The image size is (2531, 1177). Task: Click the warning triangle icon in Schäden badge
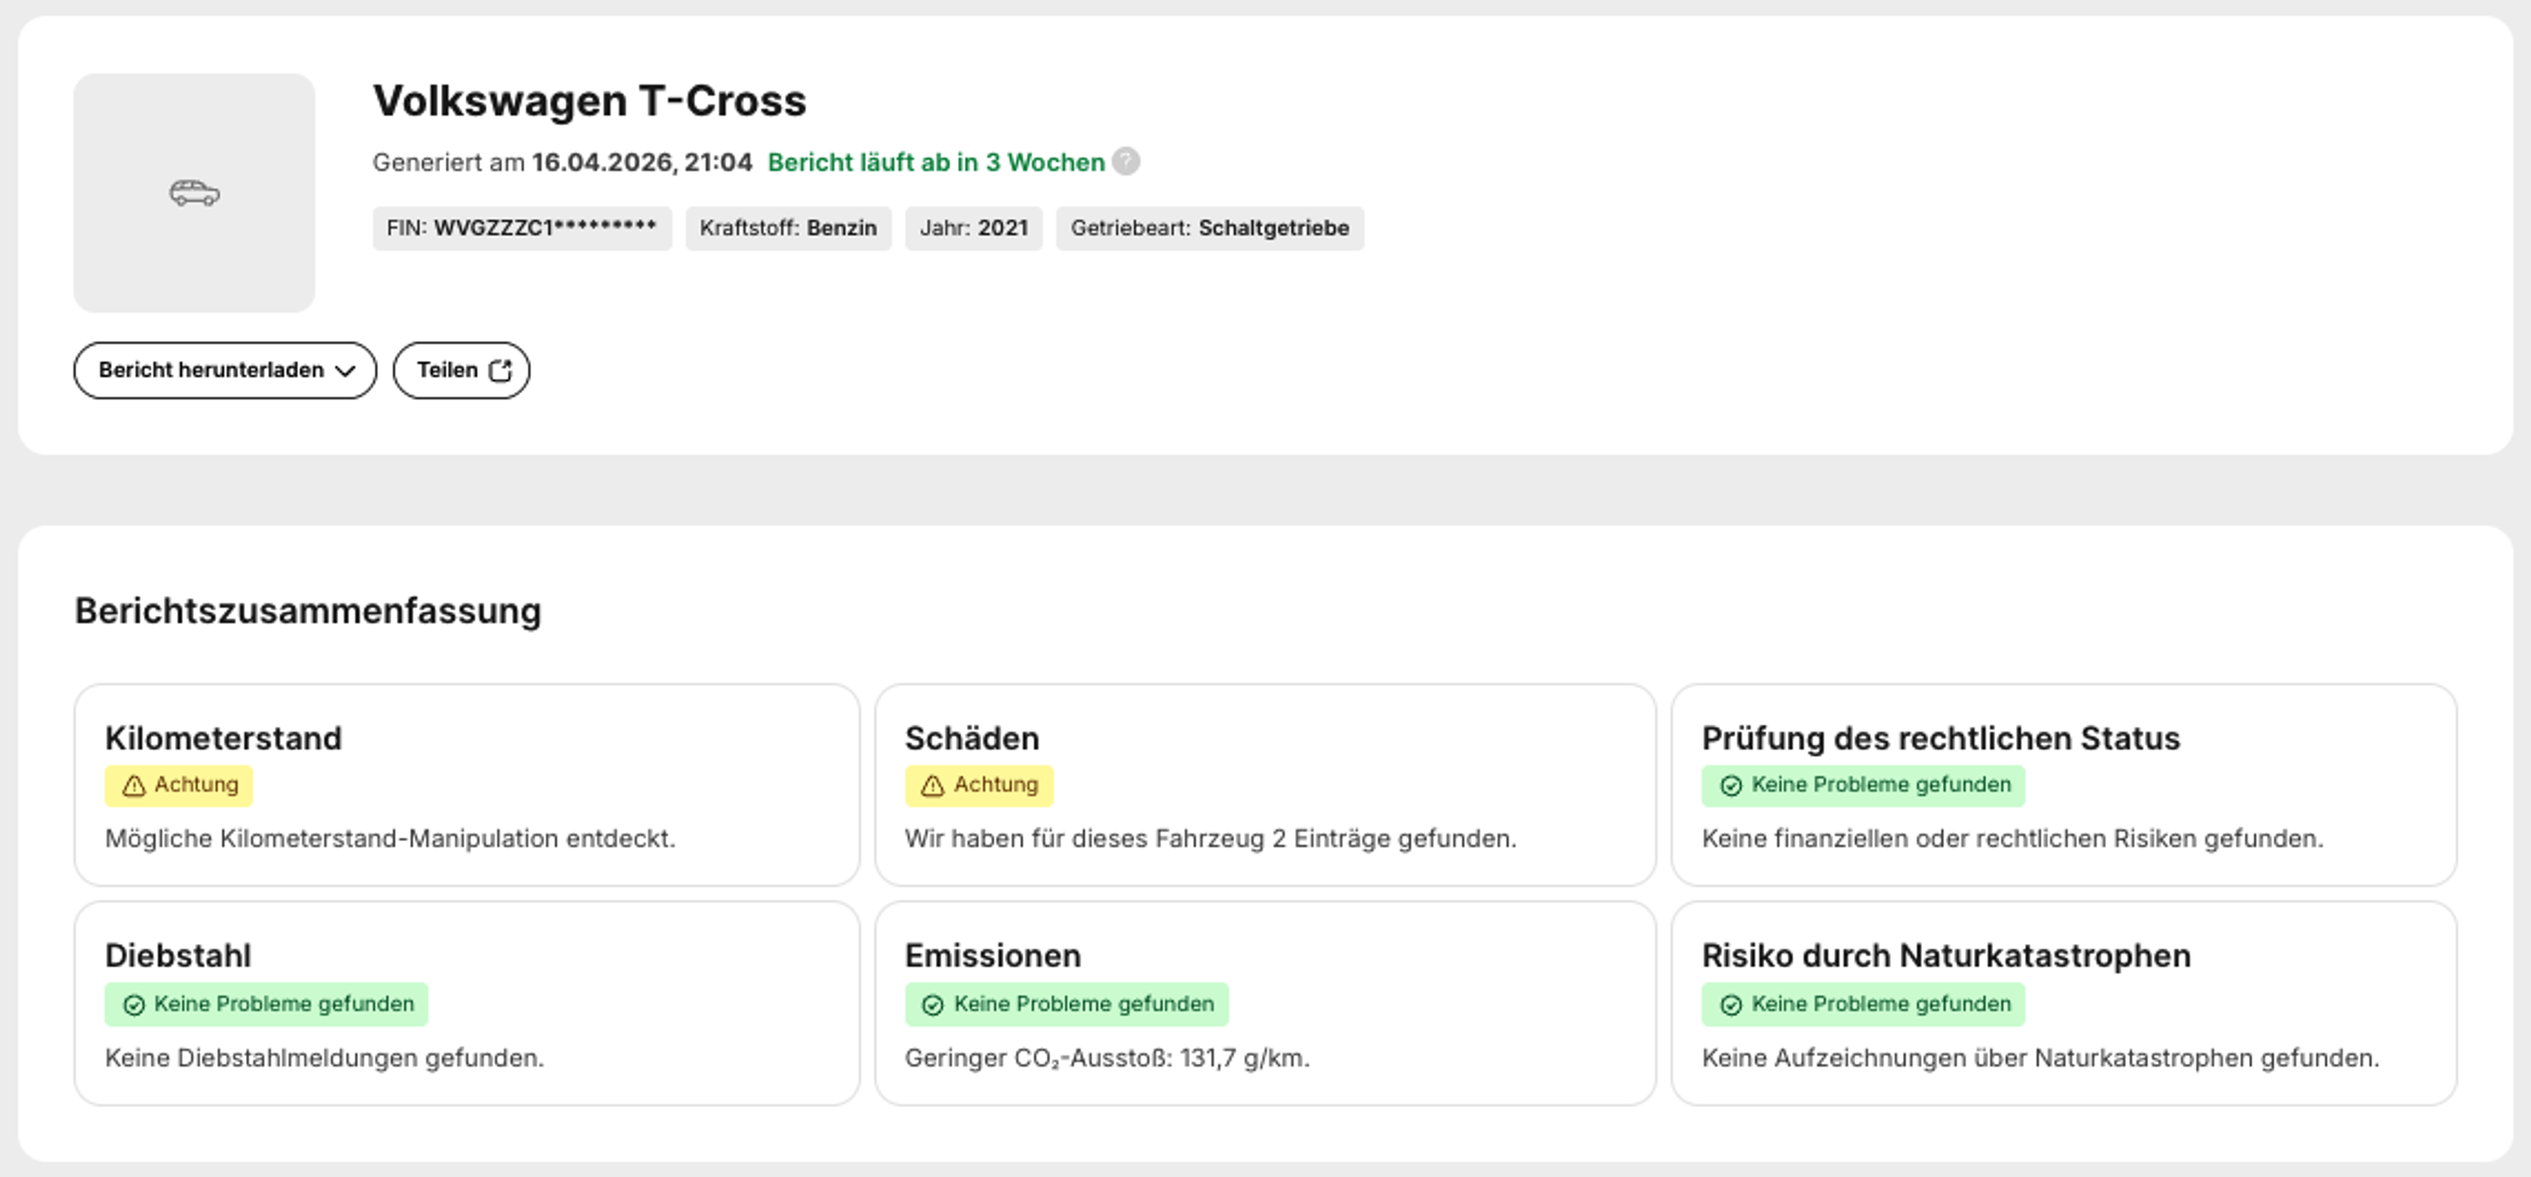click(x=933, y=786)
